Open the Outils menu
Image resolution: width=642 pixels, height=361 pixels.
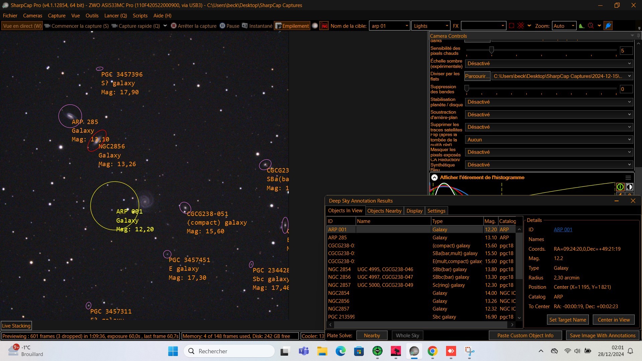tap(92, 15)
